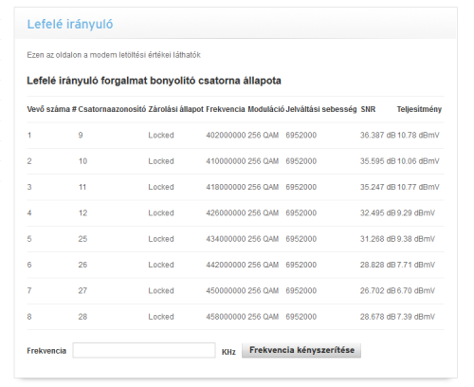Select SNR value 35.247 dB
Screen dimensions: 474x387
pyautogui.click(x=377, y=187)
